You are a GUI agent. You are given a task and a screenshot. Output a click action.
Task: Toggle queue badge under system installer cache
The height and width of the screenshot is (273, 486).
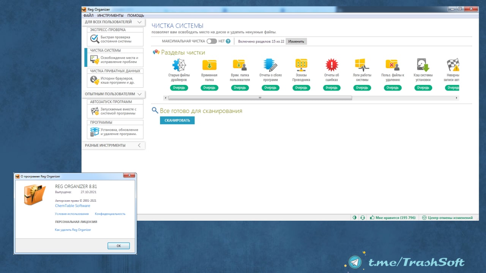(423, 88)
